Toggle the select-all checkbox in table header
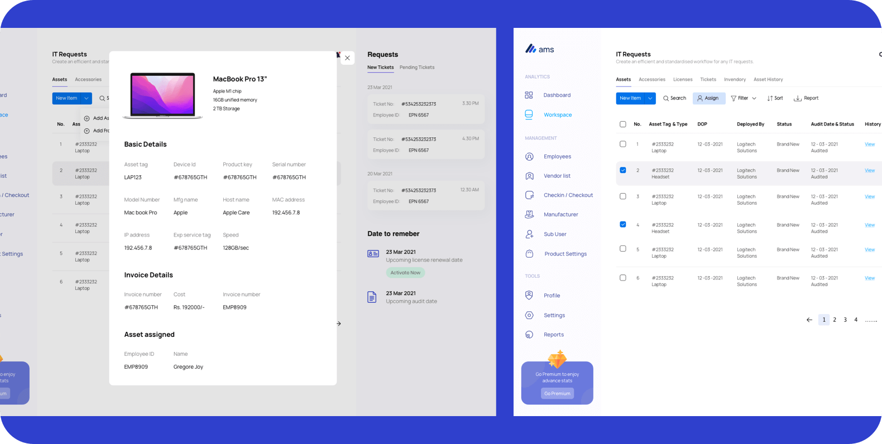Viewport: 882px width, 444px height. click(x=623, y=124)
